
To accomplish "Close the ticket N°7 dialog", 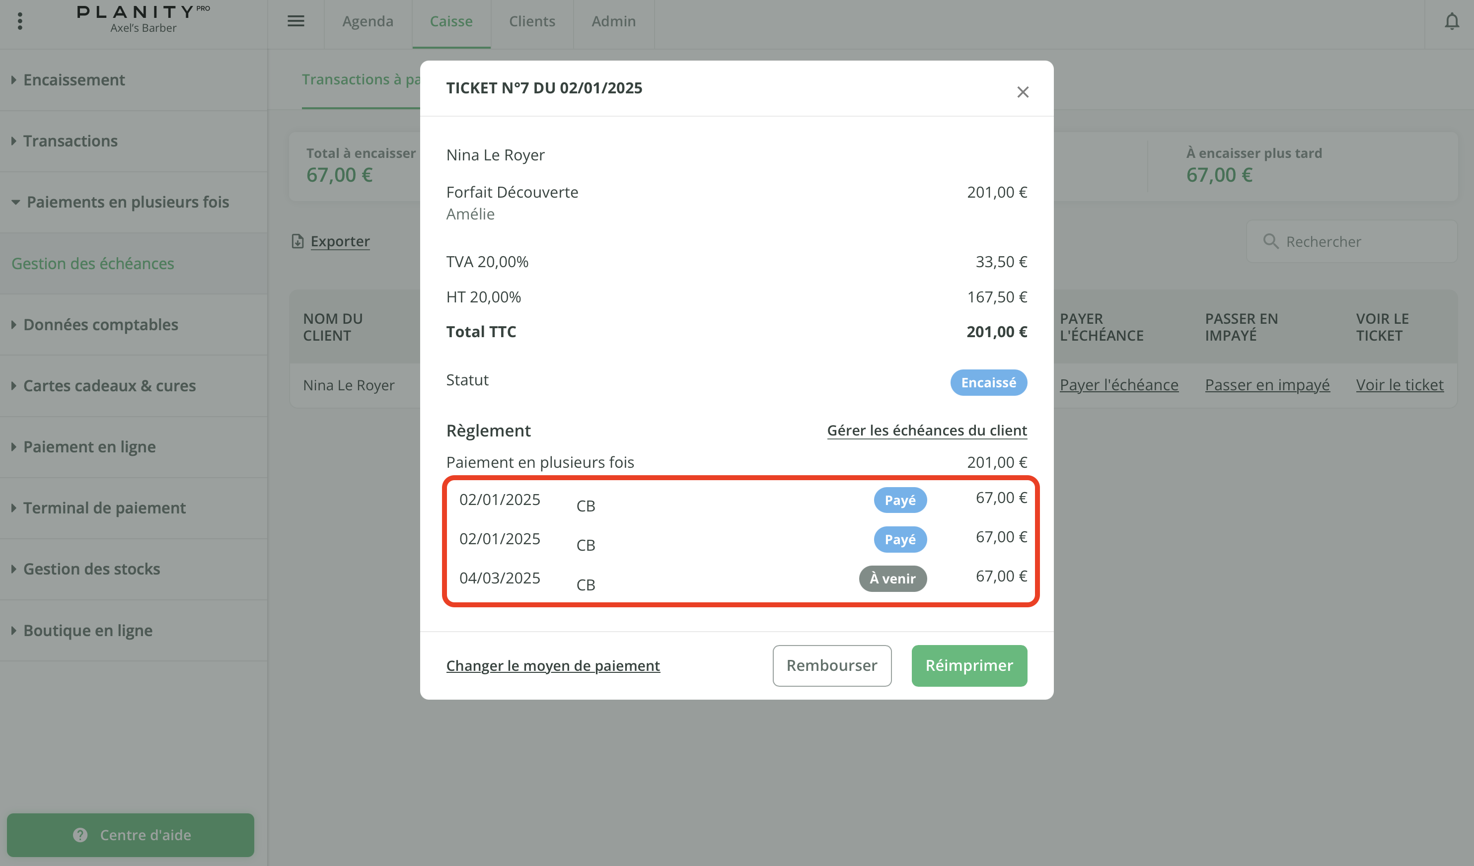I will (1023, 92).
